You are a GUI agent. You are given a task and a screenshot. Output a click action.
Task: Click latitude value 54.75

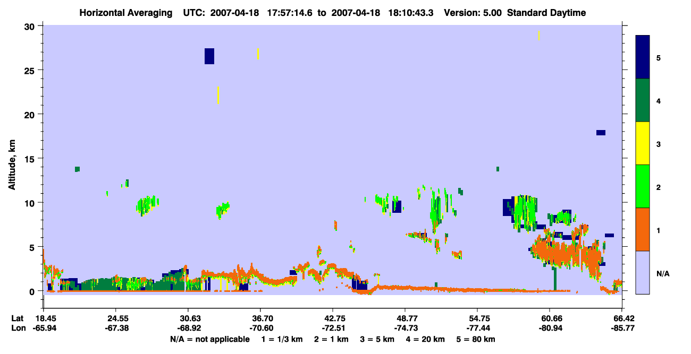pos(477,318)
